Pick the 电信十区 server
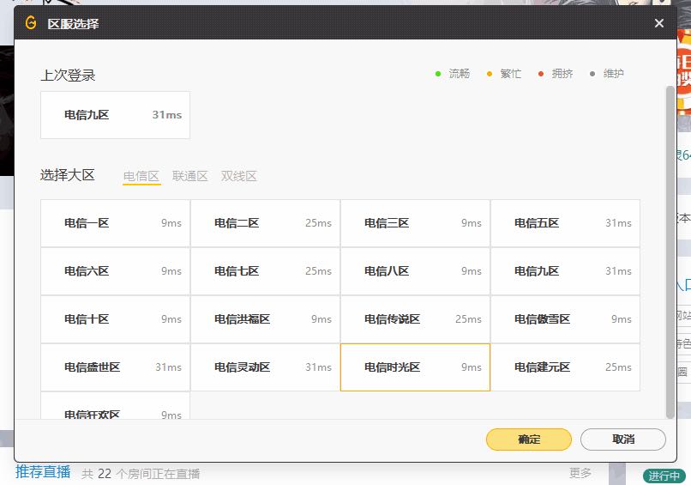 pos(116,319)
